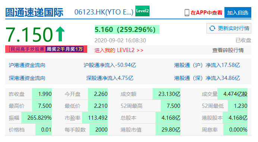
Task: Click the 52周最低 label
Action: [213, 106]
